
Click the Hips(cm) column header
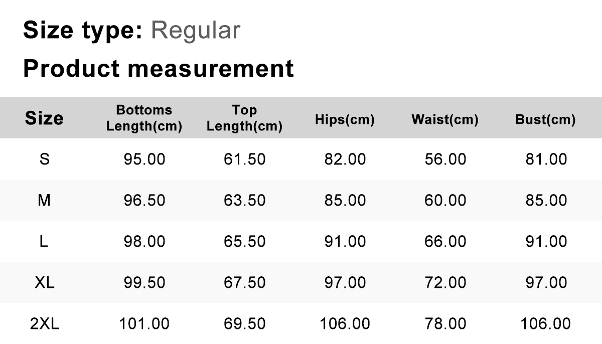[345, 120]
